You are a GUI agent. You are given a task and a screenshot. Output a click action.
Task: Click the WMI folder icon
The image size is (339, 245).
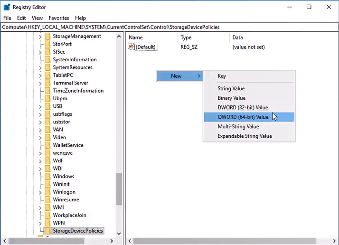pyautogui.click(x=47, y=207)
